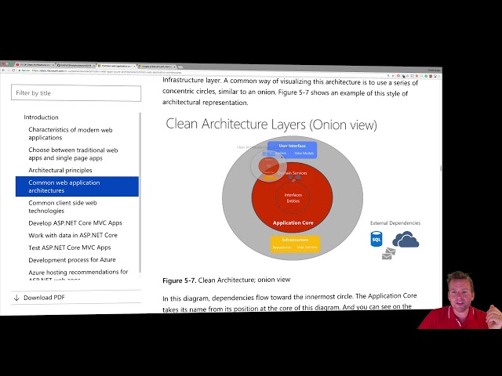
Task: Click the Download PDF arrow icon
Action: pyautogui.click(x=16, y=298)
